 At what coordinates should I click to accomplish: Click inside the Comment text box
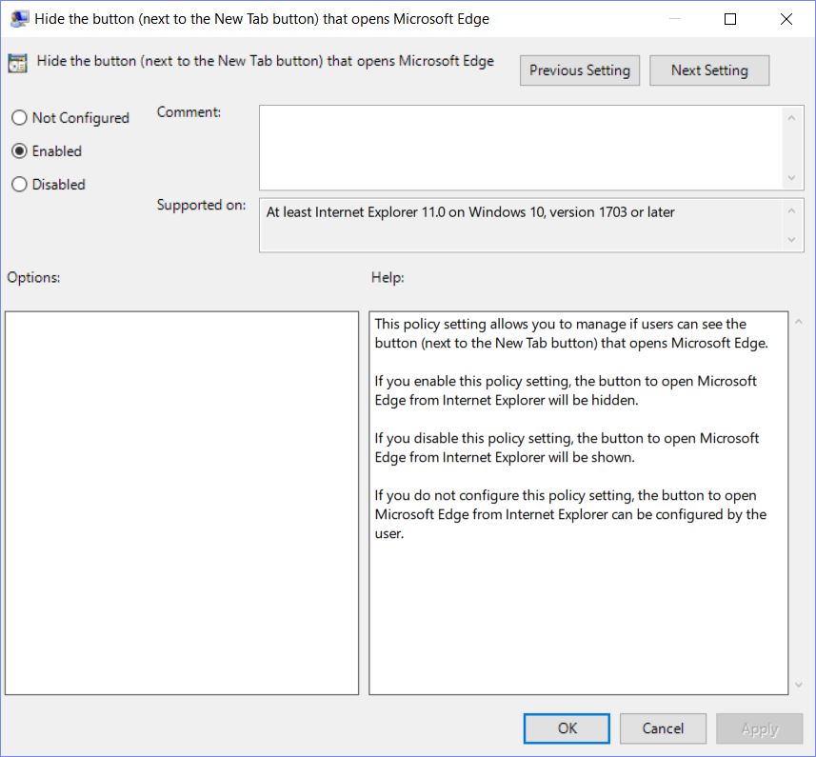521,148
